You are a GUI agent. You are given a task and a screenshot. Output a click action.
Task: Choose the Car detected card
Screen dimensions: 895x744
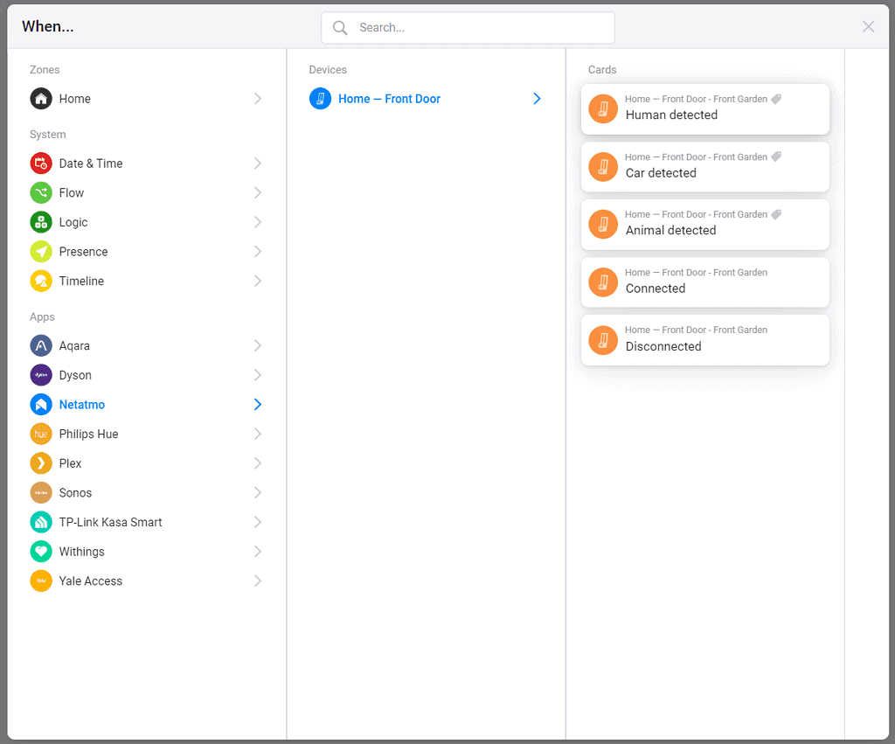click(704, 167)
